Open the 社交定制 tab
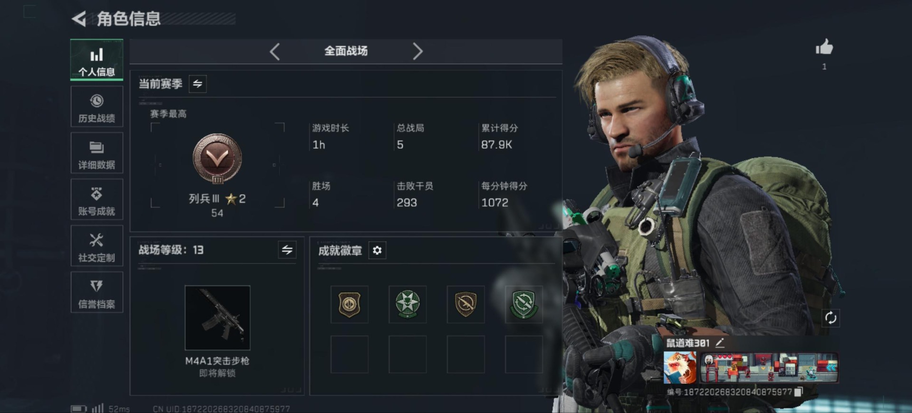912x413 pixels. [97, 246]
